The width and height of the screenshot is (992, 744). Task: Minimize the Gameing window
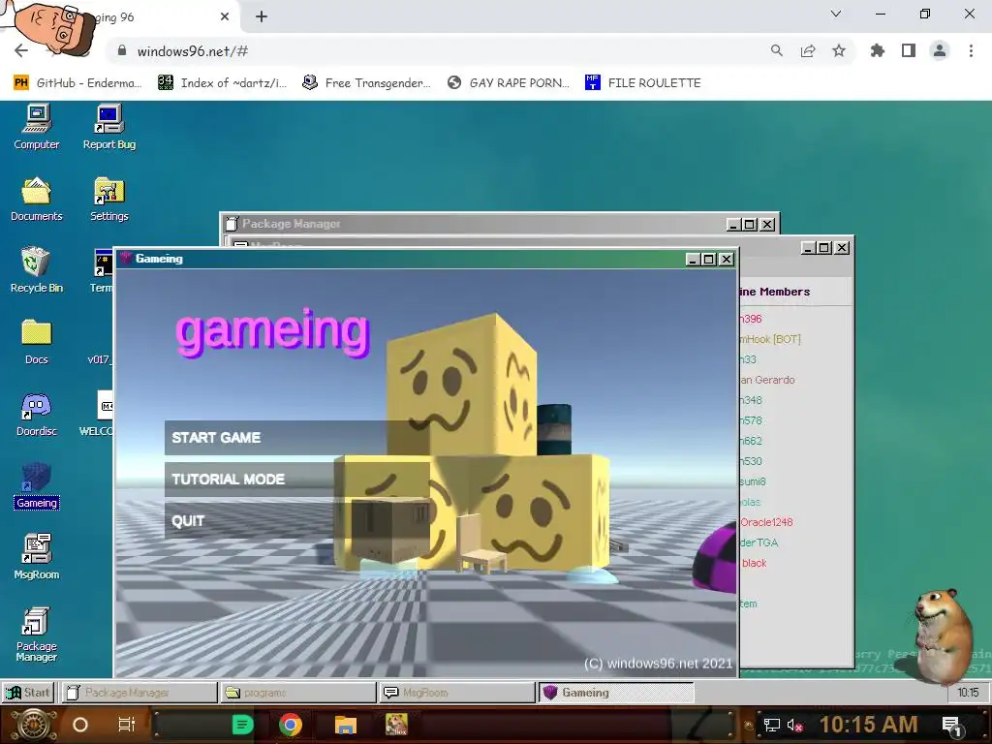coord(693,260)
